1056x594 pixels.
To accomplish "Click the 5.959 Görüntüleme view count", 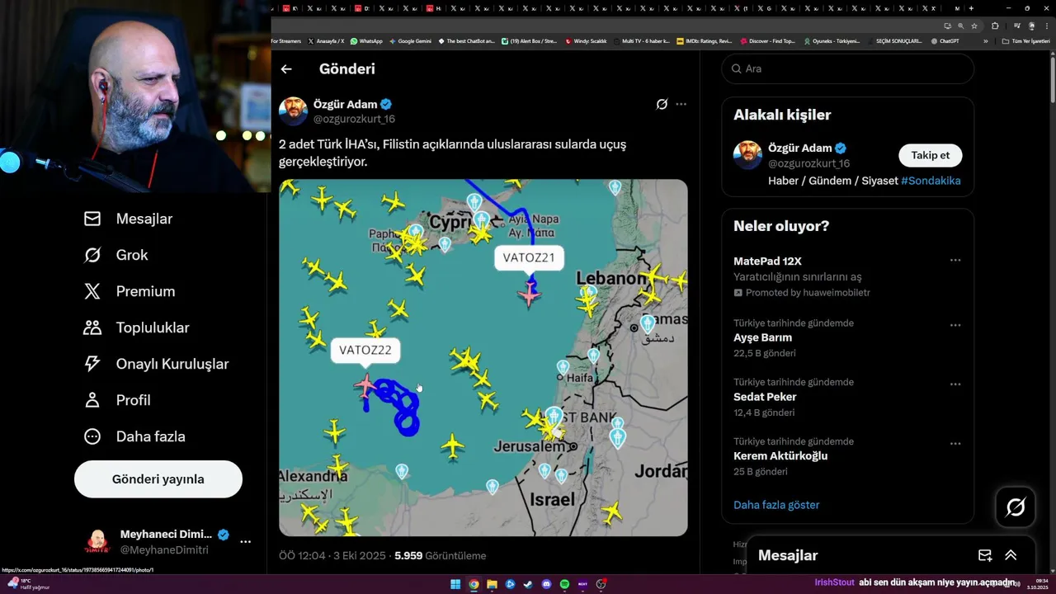I will [x=441, y=556].
